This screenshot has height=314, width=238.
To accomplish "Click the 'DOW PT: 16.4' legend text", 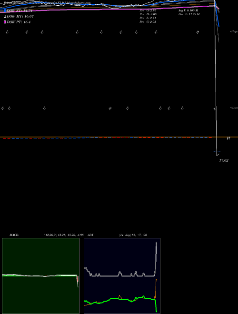I will (x=19, y=22).
